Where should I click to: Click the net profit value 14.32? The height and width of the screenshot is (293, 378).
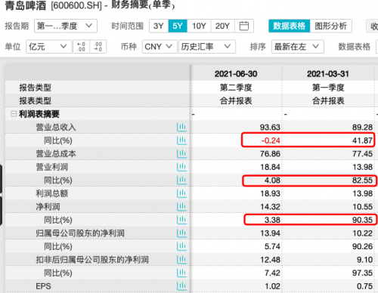click(x=270, y=207)
